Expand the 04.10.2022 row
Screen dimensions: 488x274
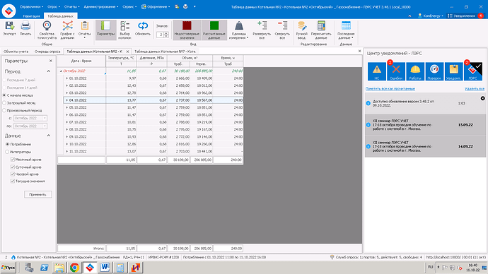(x=66, y=100)
